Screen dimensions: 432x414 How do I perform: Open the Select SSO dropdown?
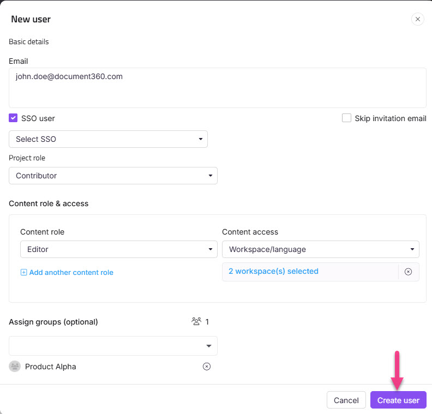(108, 139)
